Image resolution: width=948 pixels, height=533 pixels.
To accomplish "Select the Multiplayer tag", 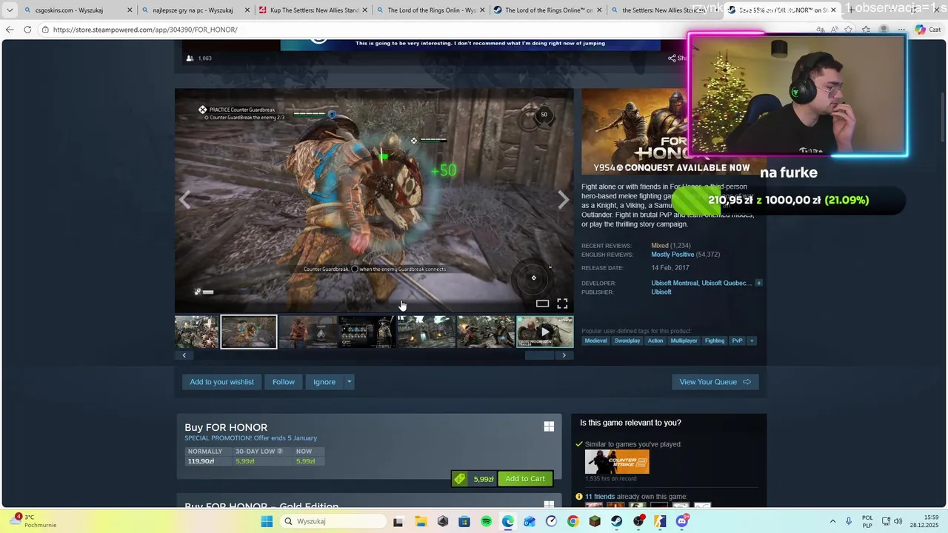I will [x=684, y=341].
